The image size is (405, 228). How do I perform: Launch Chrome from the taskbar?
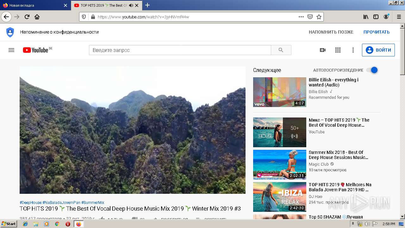57,224
